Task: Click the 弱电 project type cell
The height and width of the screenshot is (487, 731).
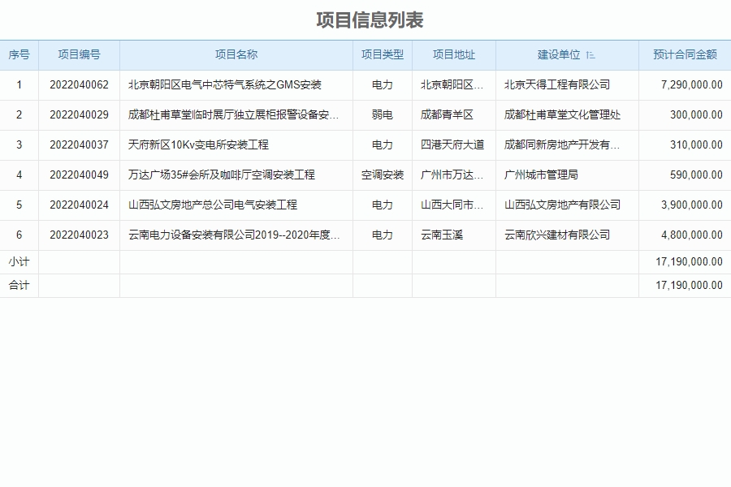Action: (x=383, y=114)
